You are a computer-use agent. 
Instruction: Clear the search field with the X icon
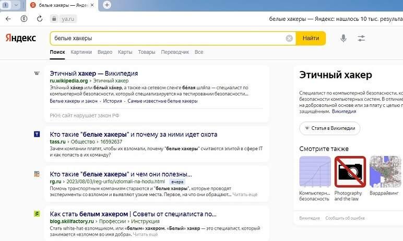click(289, 38)
